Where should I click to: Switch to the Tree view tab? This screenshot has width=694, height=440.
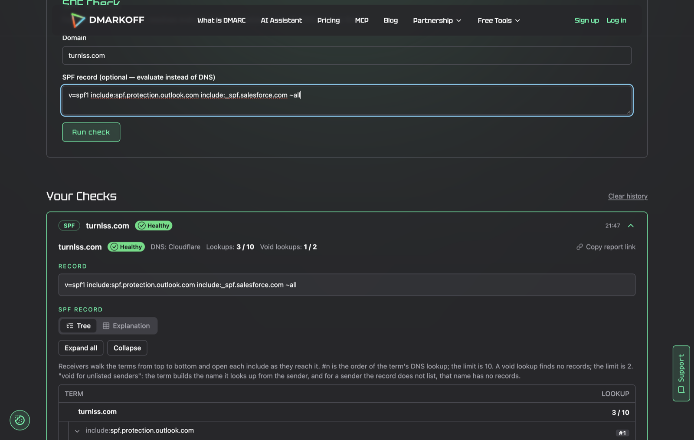coord(79,326)
